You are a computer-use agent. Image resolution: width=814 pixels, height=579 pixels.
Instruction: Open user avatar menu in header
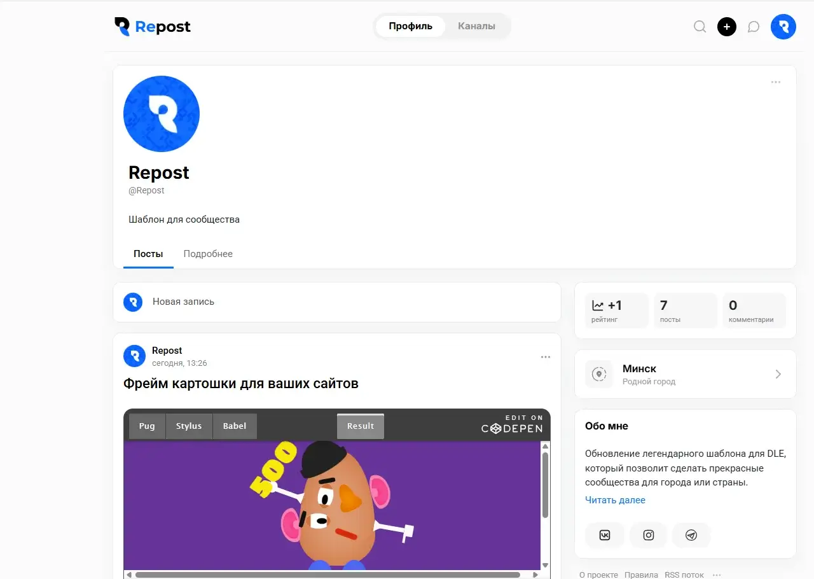pos(783,27)
